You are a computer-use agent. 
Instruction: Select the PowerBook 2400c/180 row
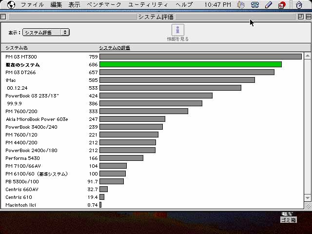pyautogui.click(x=152, y=150)
